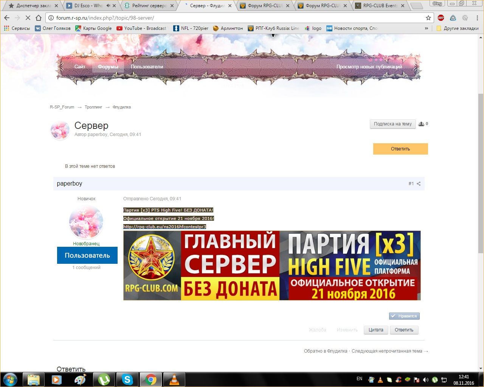Switch the EN input language indicator
This screenshot has width=484, height=387.
(x=359, y=379)
